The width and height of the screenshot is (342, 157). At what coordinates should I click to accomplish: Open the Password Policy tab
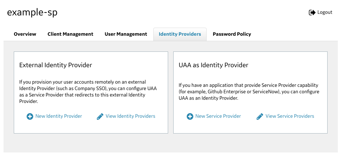pyautogui.click(x=232, y=34)
